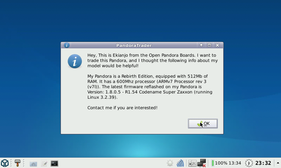
Task: Open the Pandora applications menu logo
Action: pos(5,163)
